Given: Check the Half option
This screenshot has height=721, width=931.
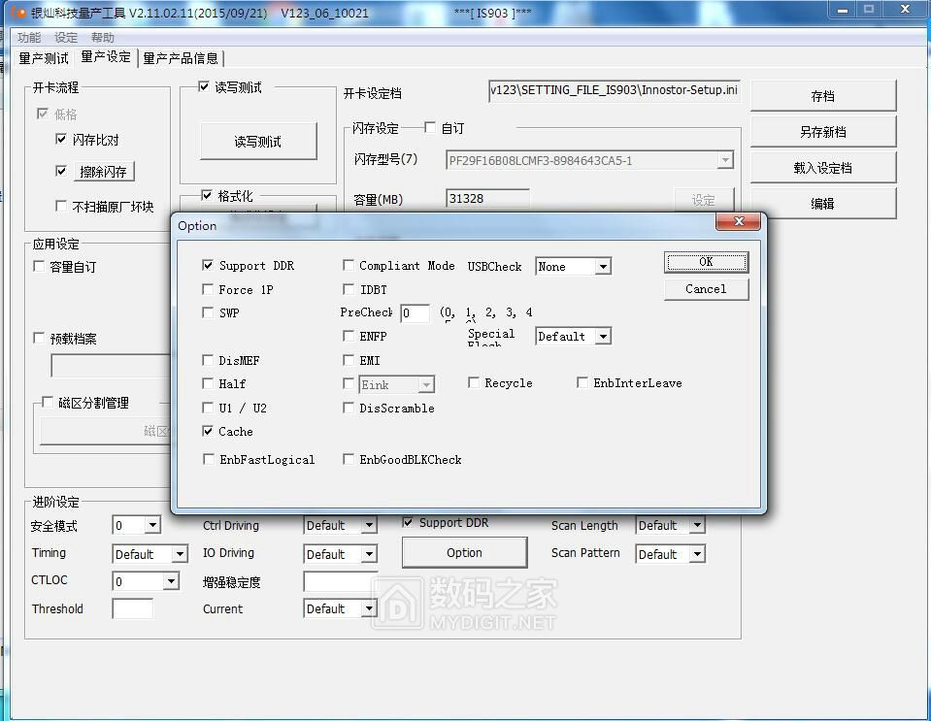Looking at the screenshot, I should (x=207, y=384).
